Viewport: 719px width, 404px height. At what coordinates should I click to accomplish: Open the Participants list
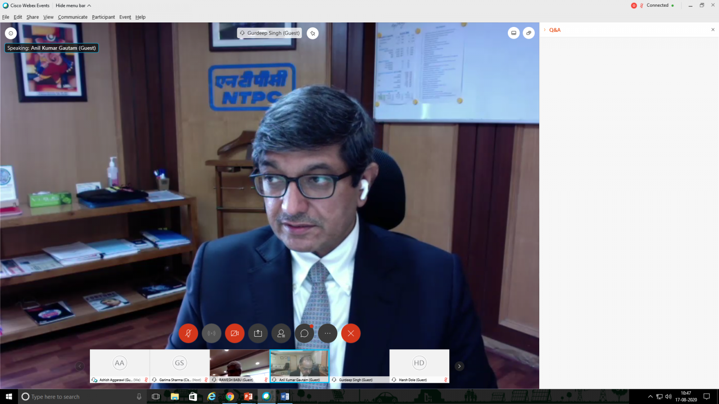[x=281, y=333]
